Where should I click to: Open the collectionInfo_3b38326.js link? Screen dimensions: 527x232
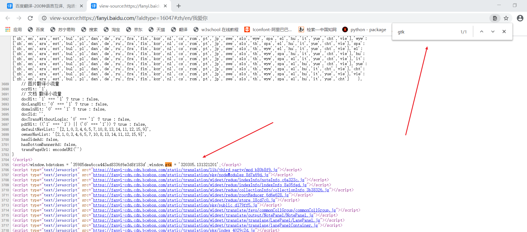211,190
